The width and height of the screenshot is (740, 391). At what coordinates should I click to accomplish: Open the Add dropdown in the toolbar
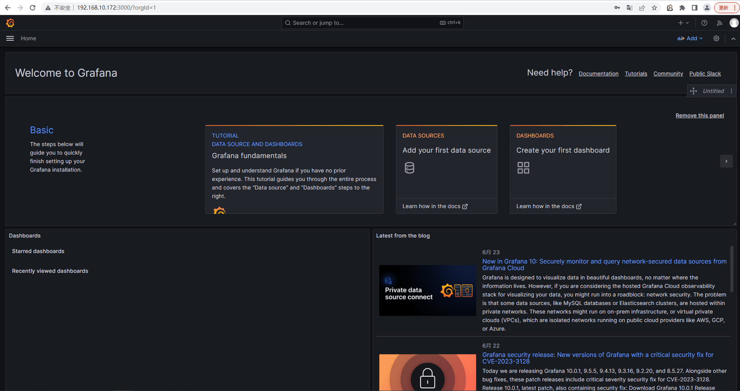click(690, 38)
